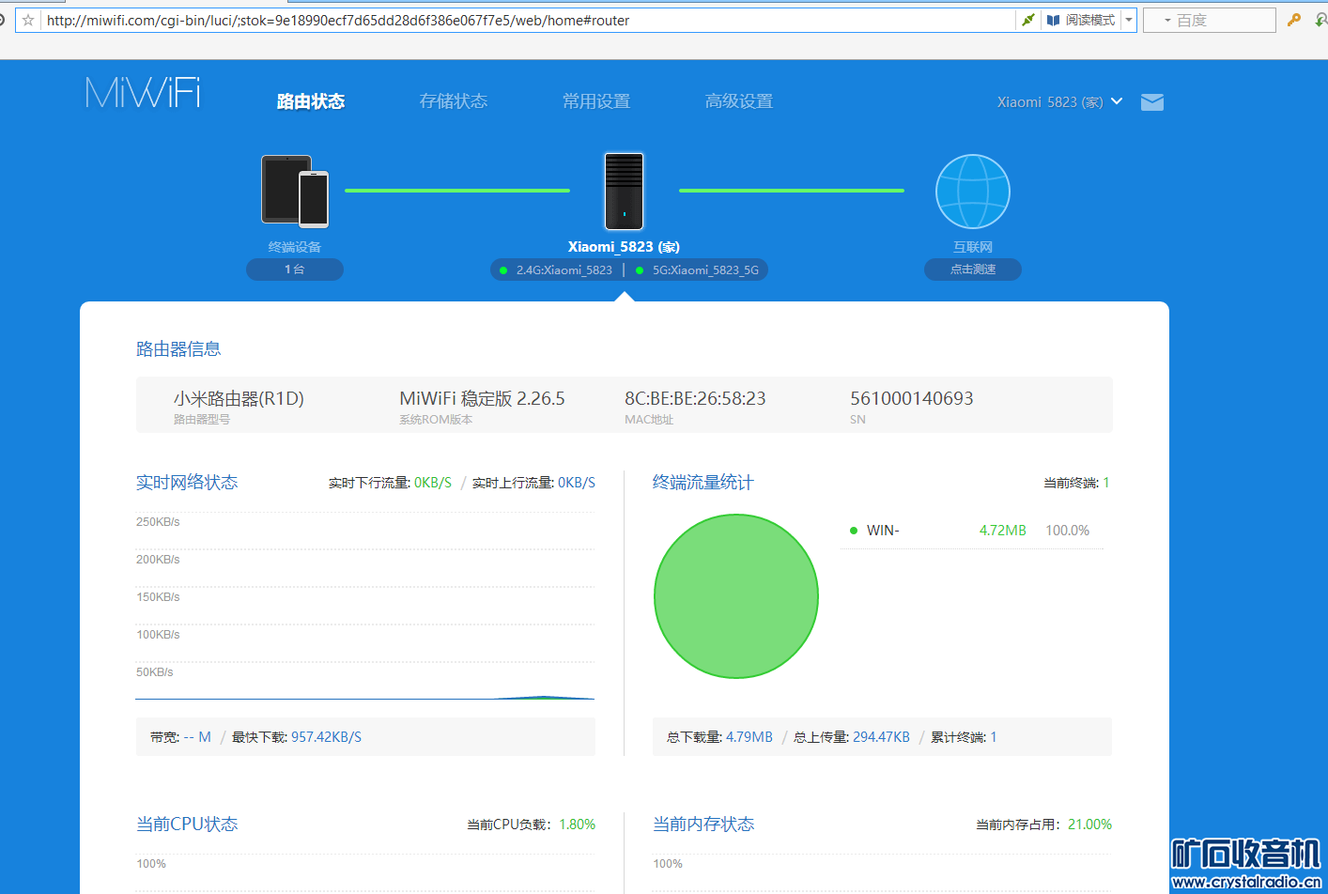
Task: Click the bookmark star icon in address bar
Action: 28,20
